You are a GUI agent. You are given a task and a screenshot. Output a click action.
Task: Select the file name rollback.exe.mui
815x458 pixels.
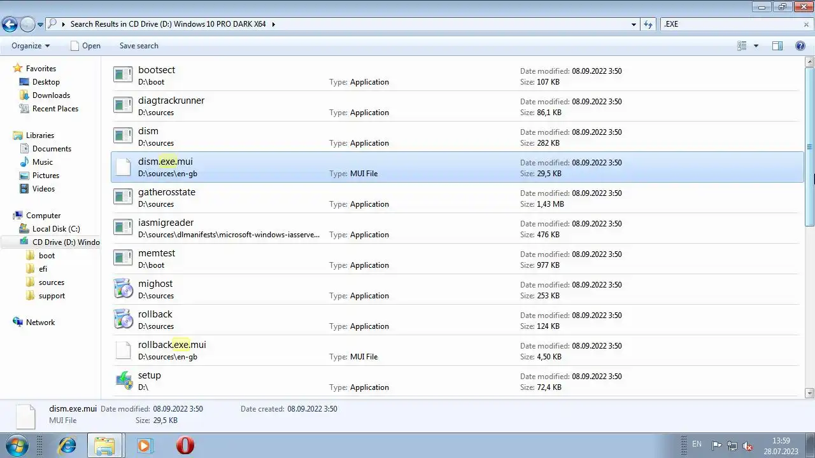(x=172, y=345)
